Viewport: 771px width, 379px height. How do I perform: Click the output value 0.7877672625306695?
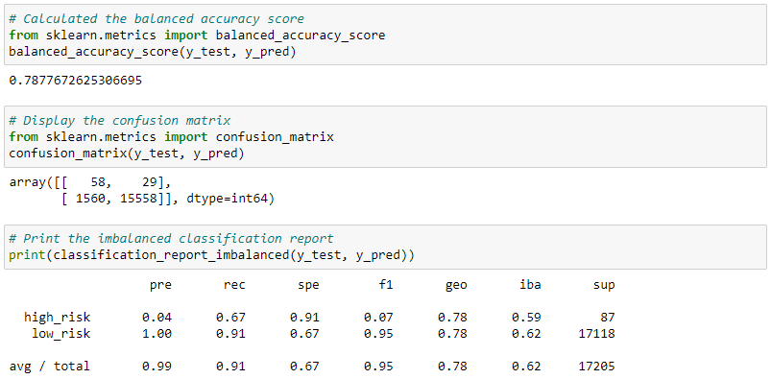pyautogui.click(x=76, y=81)
